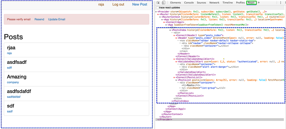Collapse the Provider node arrow
The image size is (286, 129).
point(156,12)
